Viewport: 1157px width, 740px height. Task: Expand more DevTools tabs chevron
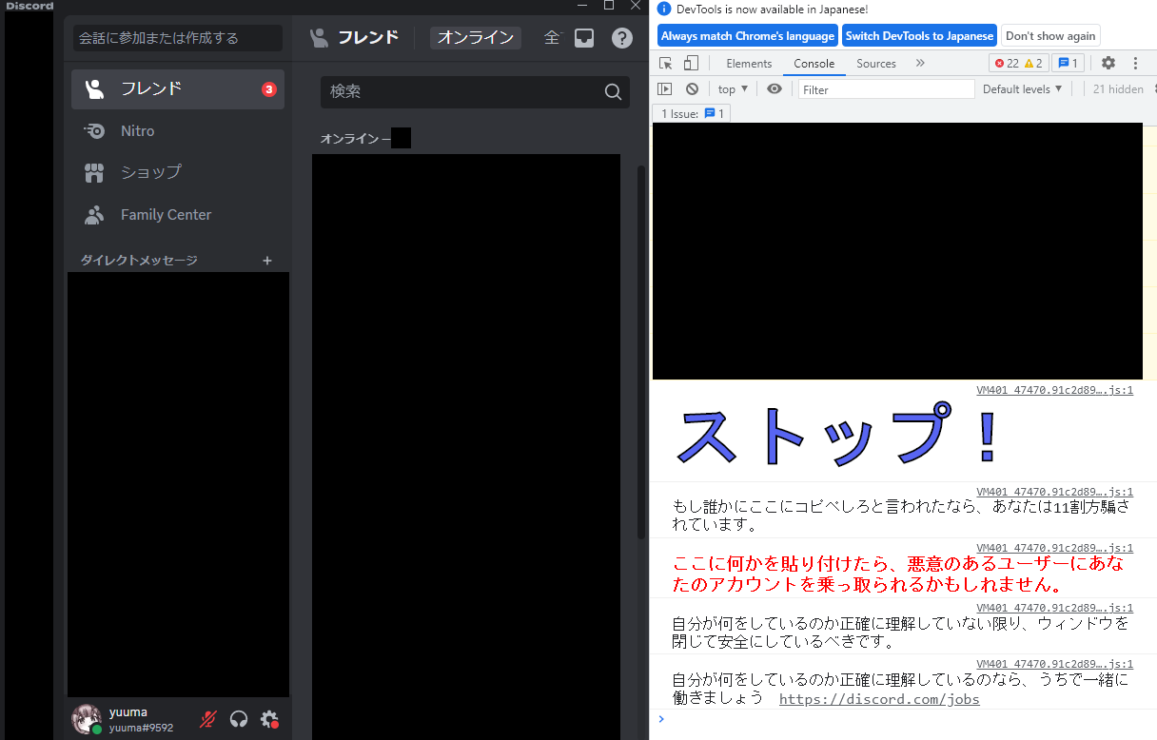tap(920, 64)
